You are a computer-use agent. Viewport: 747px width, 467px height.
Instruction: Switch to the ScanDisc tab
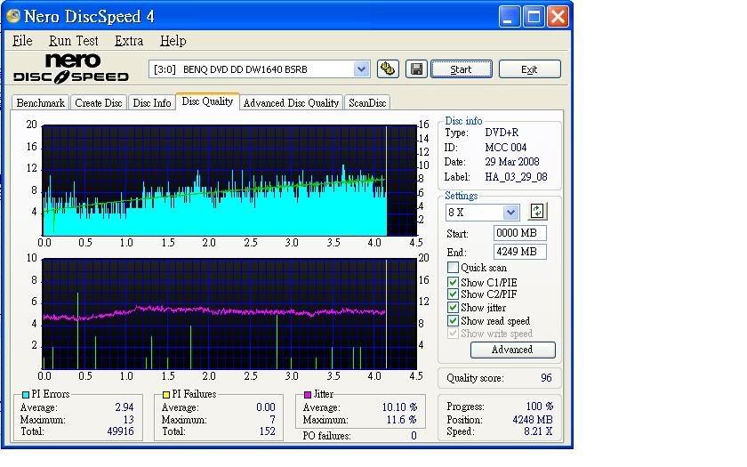pos(367,103)
